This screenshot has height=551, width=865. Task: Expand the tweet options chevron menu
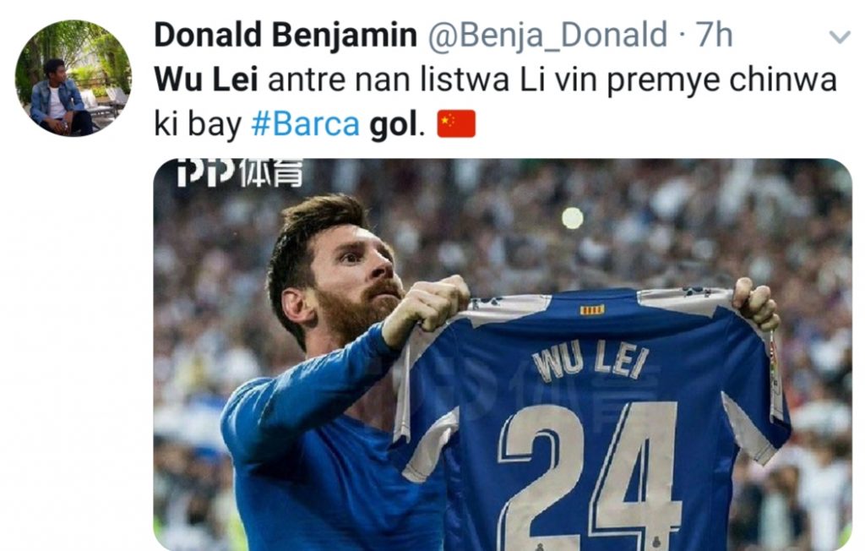(840, 37)
